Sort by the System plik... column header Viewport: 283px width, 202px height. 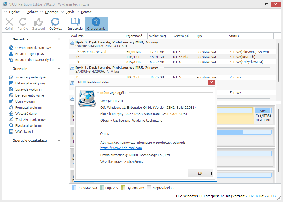182,36
